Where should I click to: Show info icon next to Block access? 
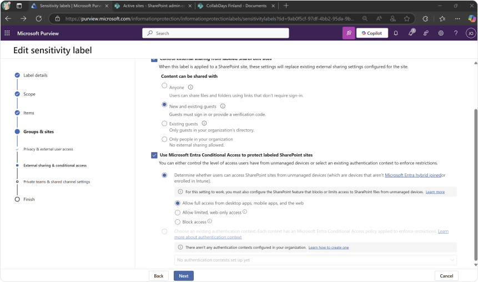tap(210, 221)
